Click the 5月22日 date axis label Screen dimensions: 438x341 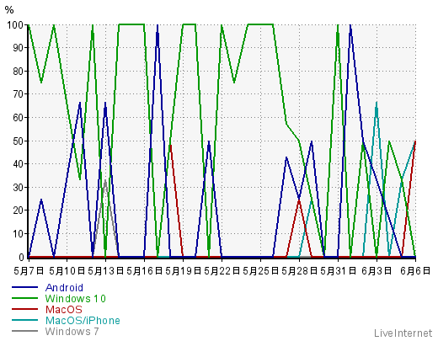click(222, 271)
